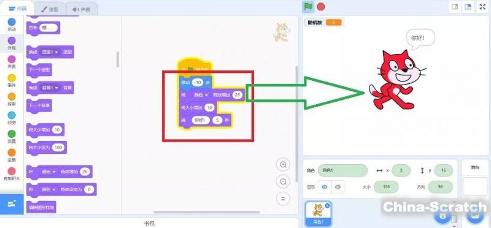Zoom in on the script workspace
491x228 pixels.
pyautogui.click(x=284, y=165)
